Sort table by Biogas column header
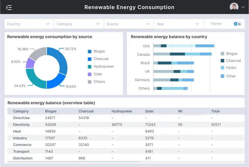Image resolution: width=249 pixels, height=167 pixels. point(51,111)
